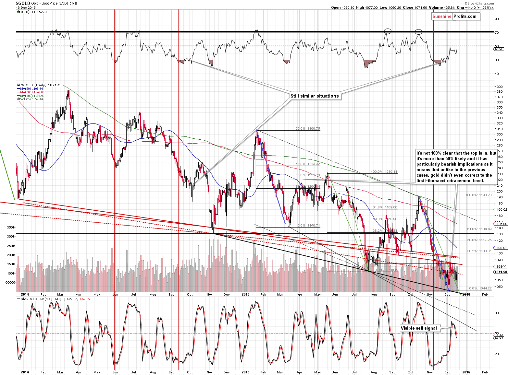Click the RSI(14) 45.98 indicator label

pos(31,12)
